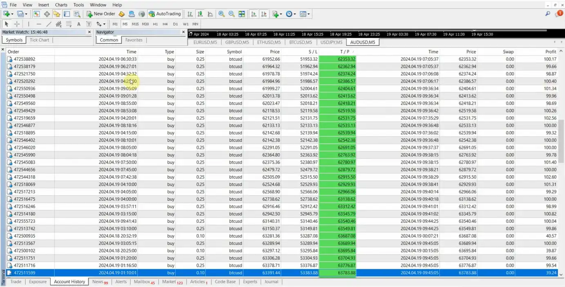
Task: Switch timeframe to M30
Action: (x=145, y=24)
